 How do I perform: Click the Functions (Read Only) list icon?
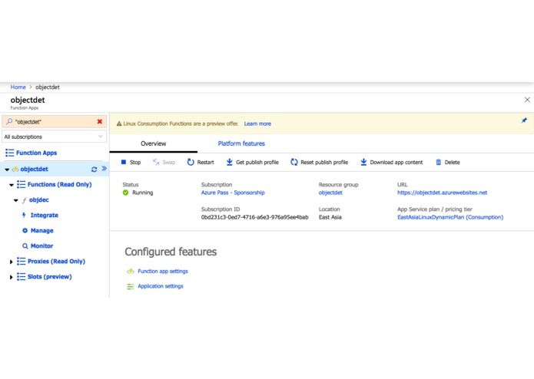[x=21, y=185]
